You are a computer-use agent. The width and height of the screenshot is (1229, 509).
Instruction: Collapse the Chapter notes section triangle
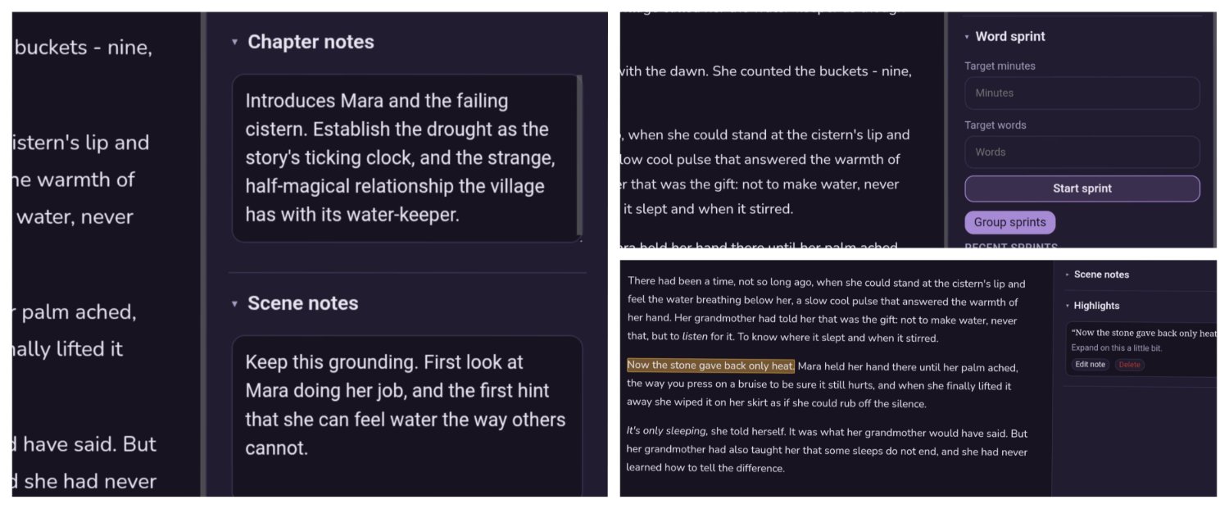coord(235,42)
